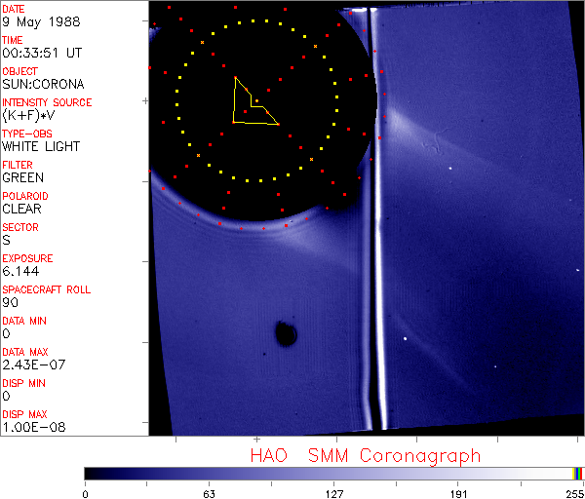Viewport: 585px width, 499px height.
Task: Select the WHITE LIGHT observation type
Action: (x=41, y=146)
